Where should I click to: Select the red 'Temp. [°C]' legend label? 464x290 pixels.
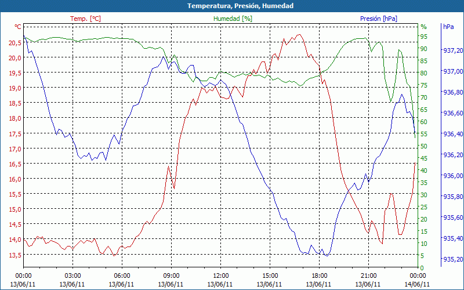(x=85, y=19)
